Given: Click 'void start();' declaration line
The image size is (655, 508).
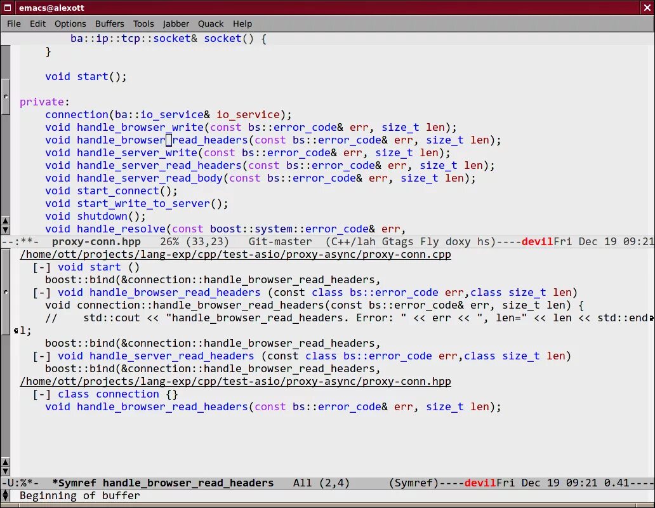Looking at the screenshot, I should coord(86,76).
